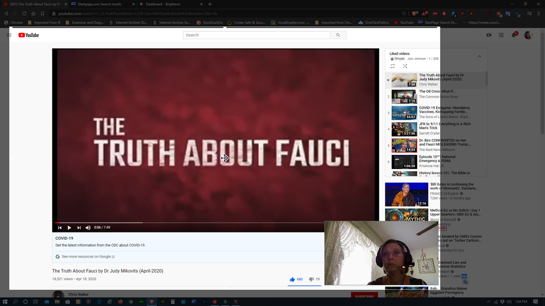
Task: Skip to the next video in player
Action: coord(79,228)
